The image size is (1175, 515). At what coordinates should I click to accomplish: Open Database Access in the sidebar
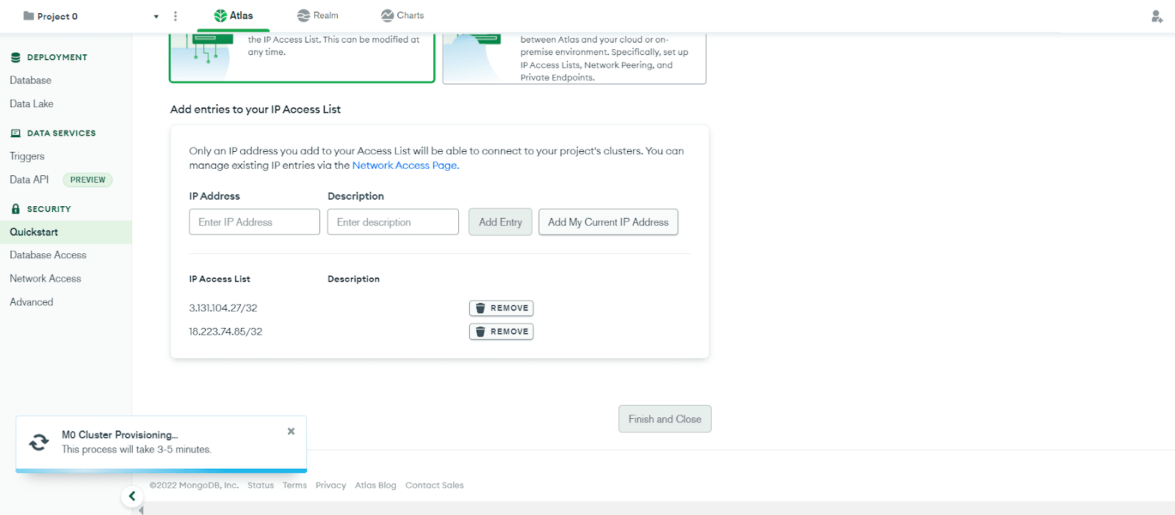click(x=48, y=255)
